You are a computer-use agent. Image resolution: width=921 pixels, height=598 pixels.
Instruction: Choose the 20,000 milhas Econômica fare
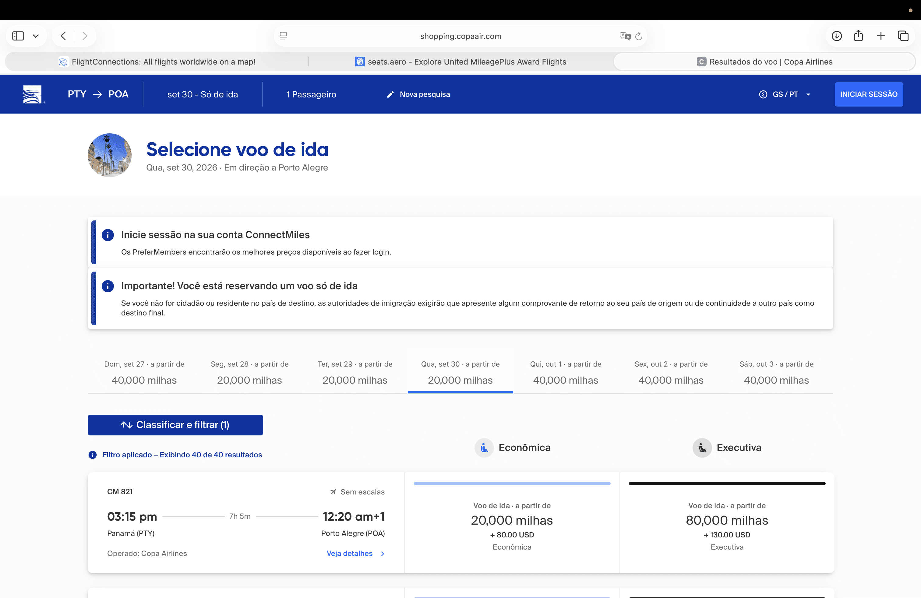[x=512, y=522]
